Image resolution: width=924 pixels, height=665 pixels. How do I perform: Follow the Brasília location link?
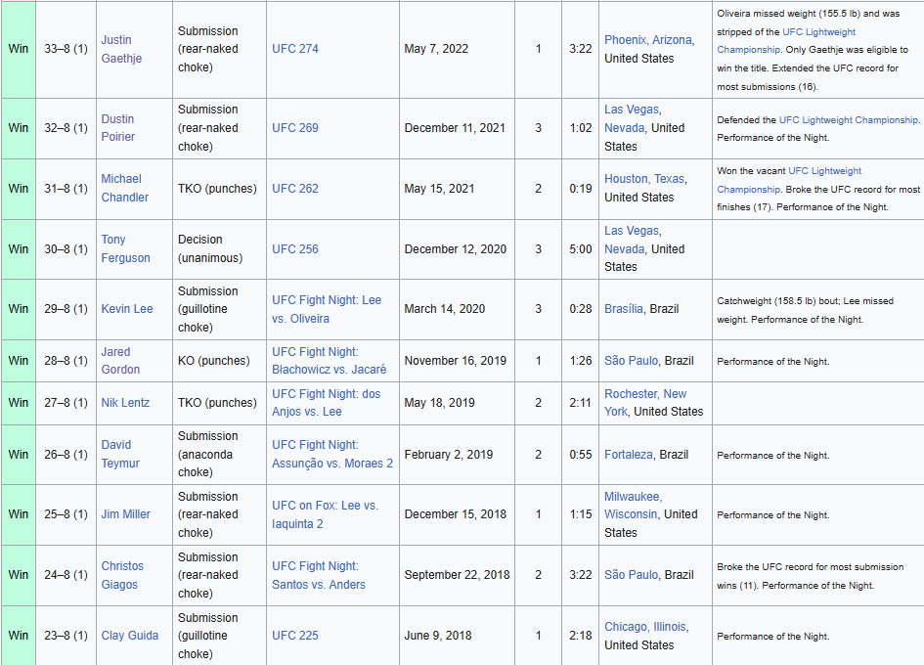(x=624, y=309)
